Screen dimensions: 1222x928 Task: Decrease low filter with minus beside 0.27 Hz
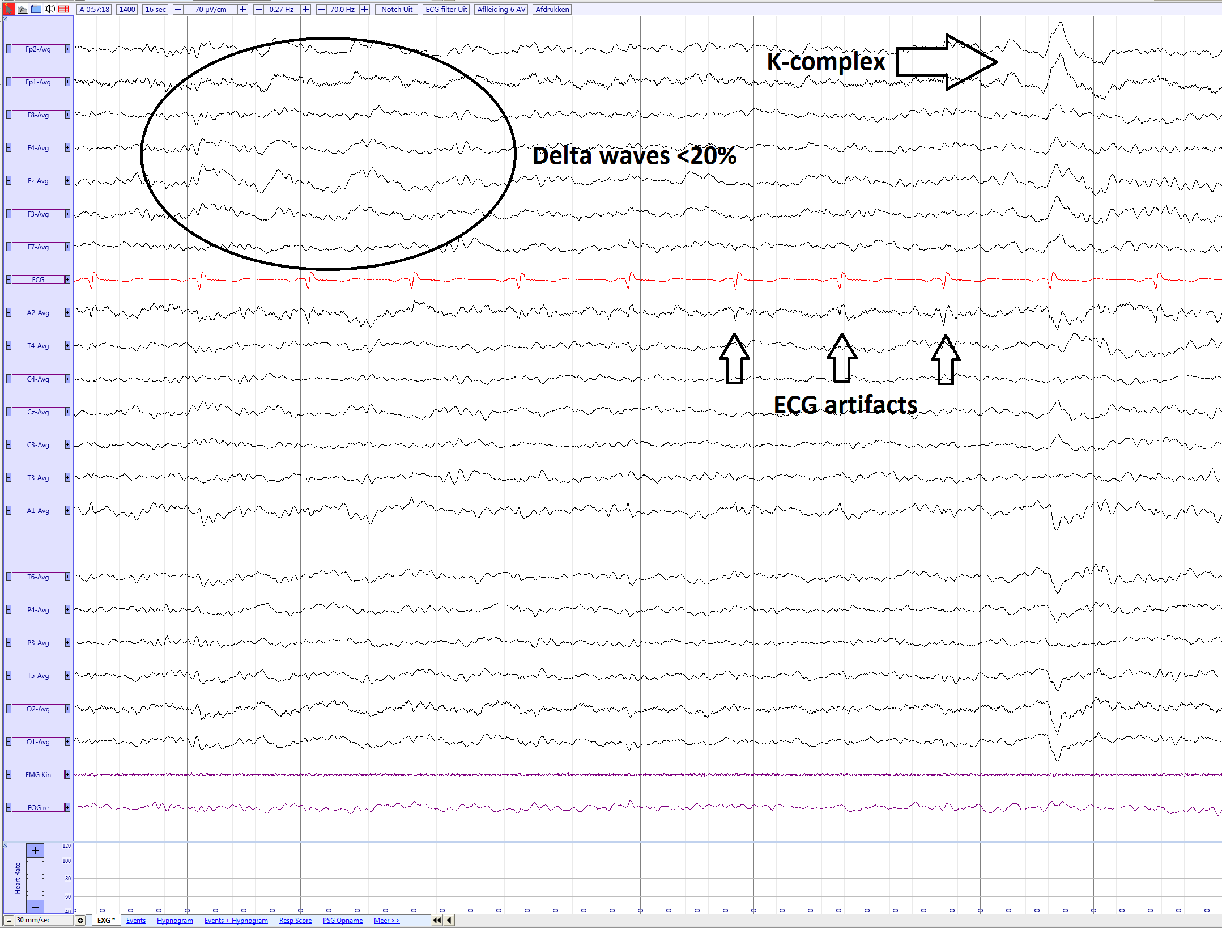(x=258, y=9)
